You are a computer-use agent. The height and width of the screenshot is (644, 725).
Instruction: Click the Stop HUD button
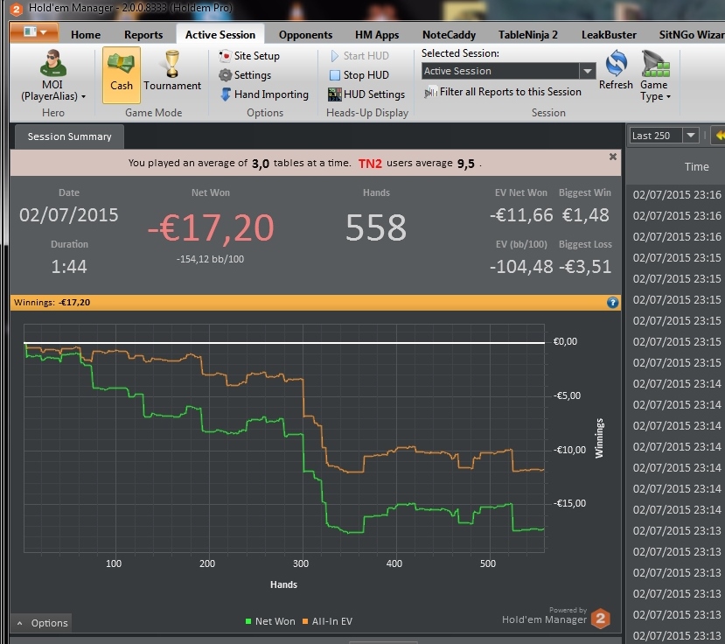(359, 75)
